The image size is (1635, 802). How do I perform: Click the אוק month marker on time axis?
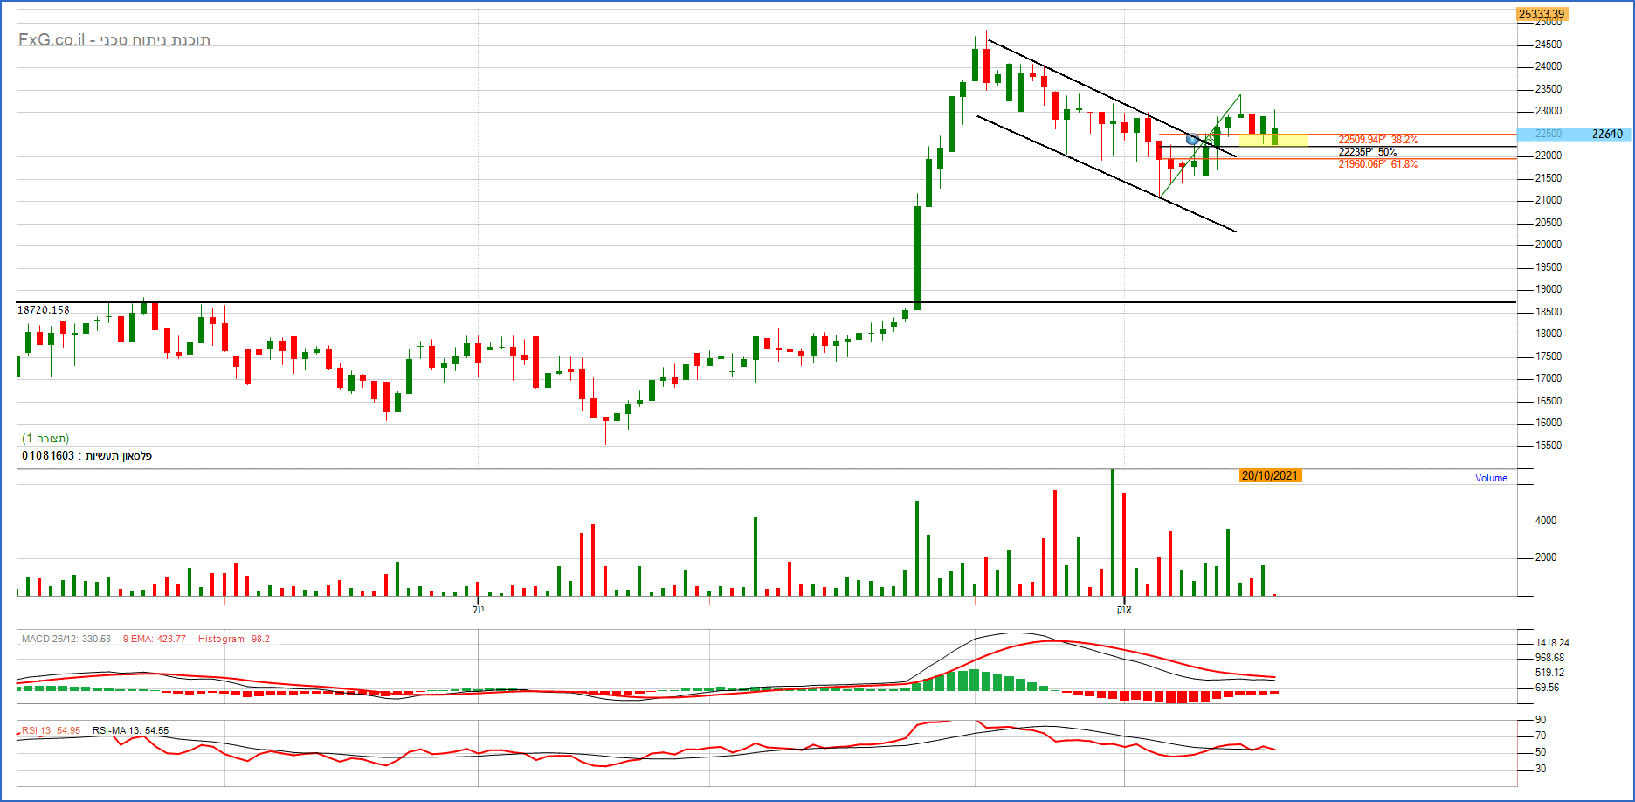(x=1124, y=609)
